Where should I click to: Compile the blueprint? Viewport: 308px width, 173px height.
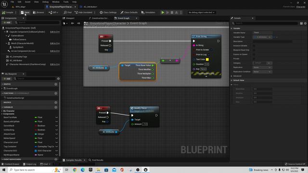point(8,12)
